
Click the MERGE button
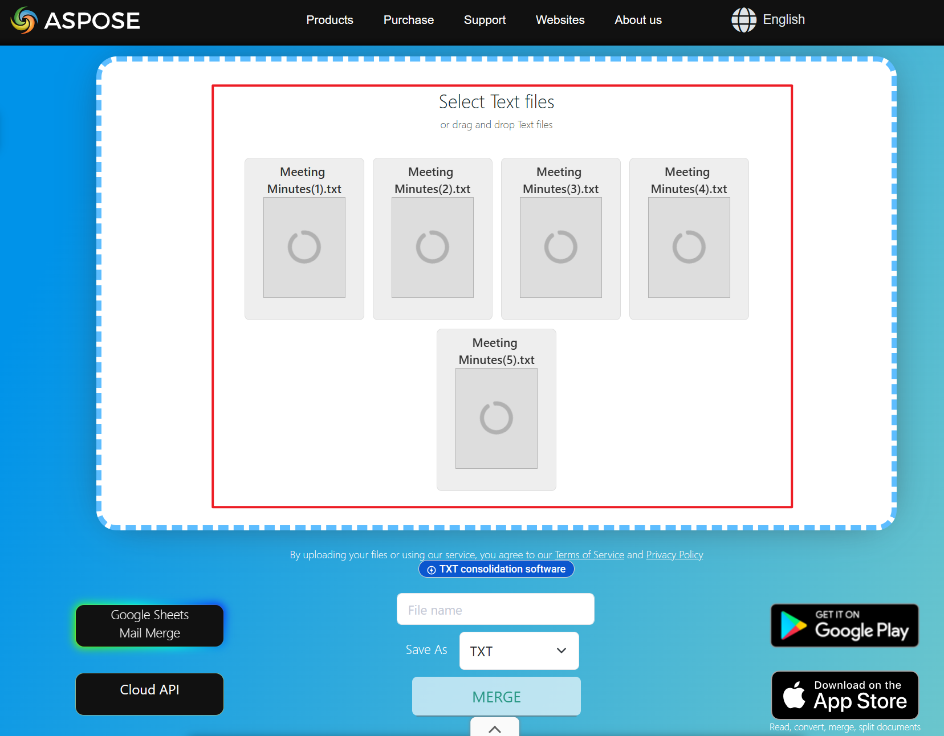496,696
